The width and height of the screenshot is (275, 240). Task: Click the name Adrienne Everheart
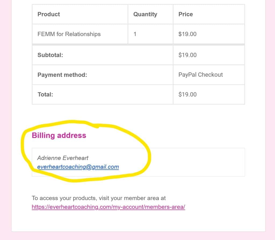tap(63, 158)
